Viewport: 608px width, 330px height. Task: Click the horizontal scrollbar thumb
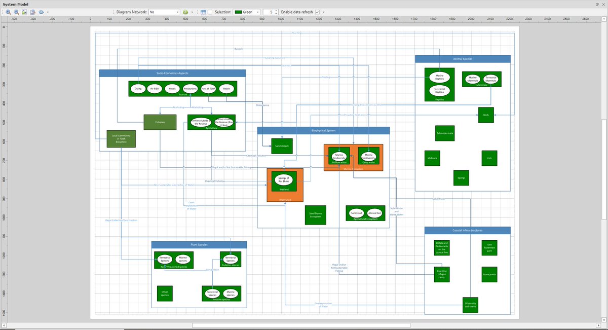(x=300, y=325)
